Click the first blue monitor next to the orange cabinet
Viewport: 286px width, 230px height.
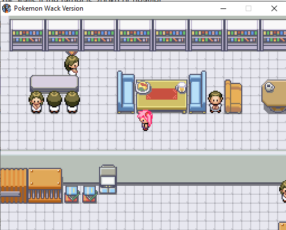tap(72, 194)
